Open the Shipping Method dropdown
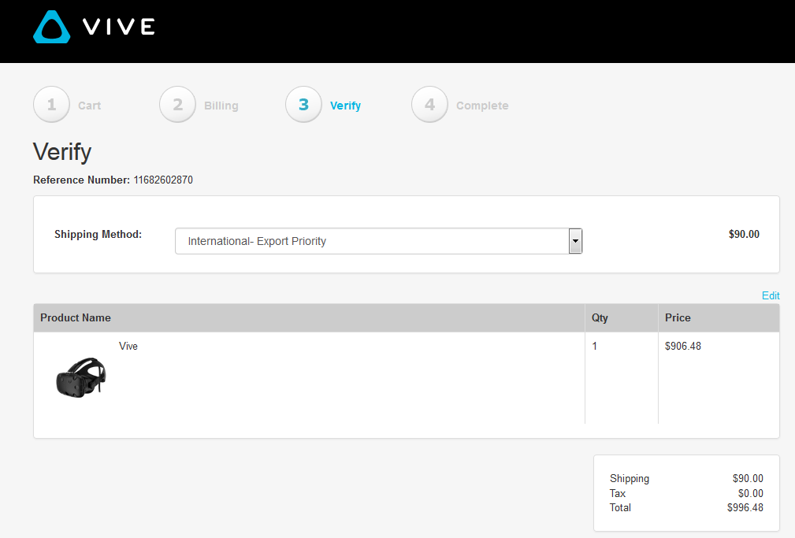The height and width of the screenshot is (538, 795). (378, 241)
